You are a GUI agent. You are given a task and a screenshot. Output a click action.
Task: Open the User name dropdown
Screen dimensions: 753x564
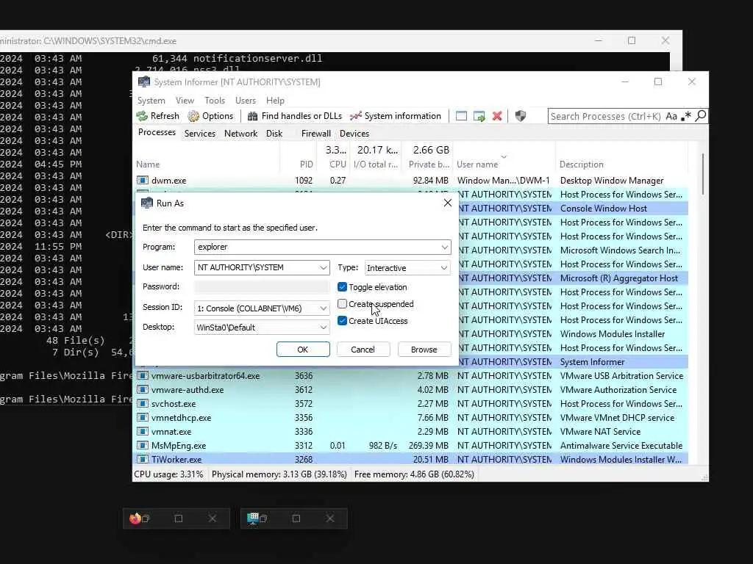coord(324,267)
